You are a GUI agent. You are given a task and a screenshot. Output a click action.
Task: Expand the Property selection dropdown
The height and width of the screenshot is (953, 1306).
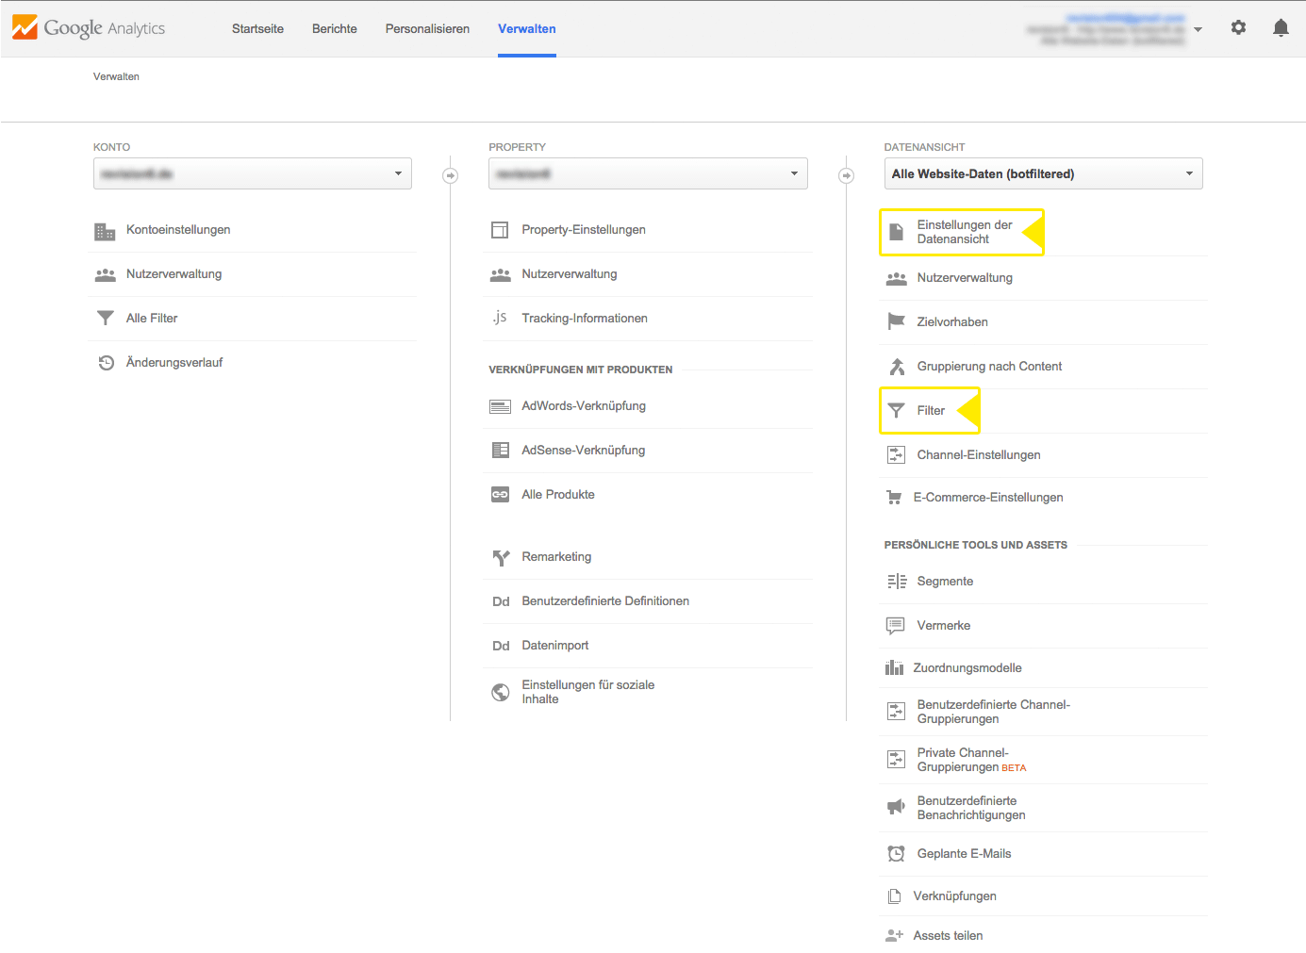(x=647, y=173)
